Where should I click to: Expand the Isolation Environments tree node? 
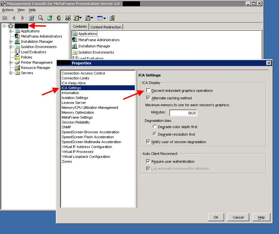[x=11, y=47]
